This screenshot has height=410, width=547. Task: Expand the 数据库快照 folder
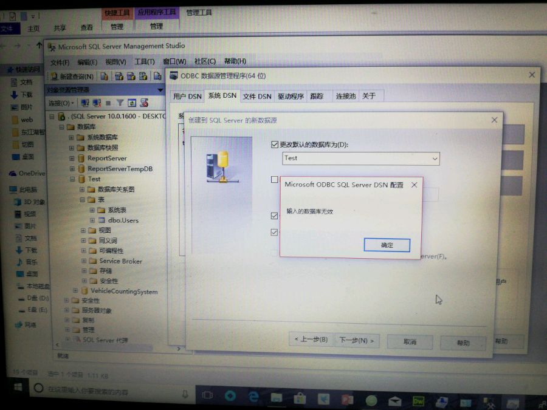pyautogui.click(x=72, y=148)
